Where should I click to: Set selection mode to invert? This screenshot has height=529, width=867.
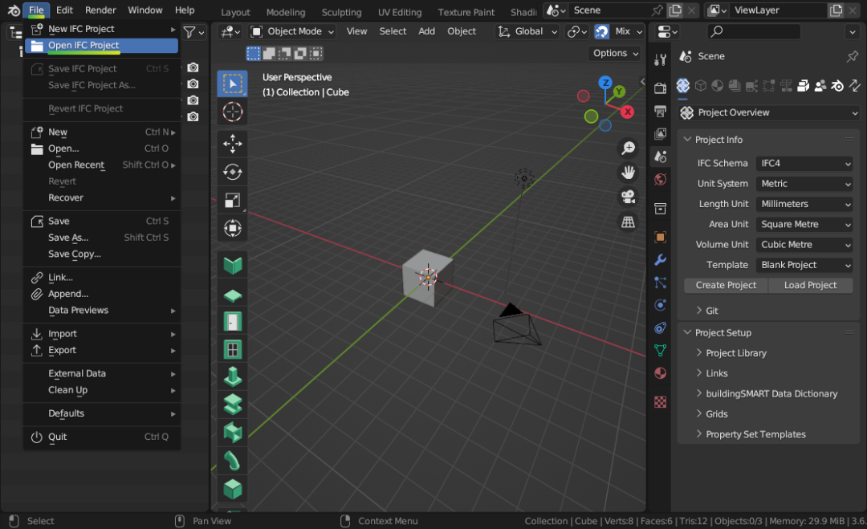(301, 53)
